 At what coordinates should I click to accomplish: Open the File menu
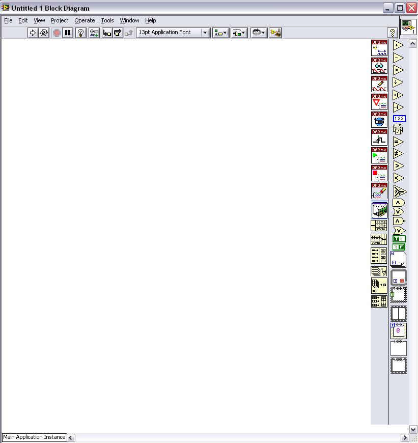(8, 20)
